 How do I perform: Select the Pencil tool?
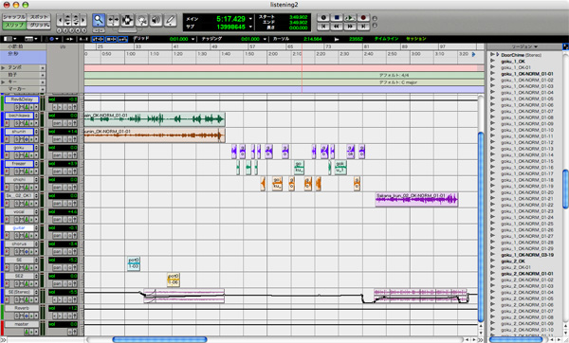pyautogui.click(x=170, y=20)
